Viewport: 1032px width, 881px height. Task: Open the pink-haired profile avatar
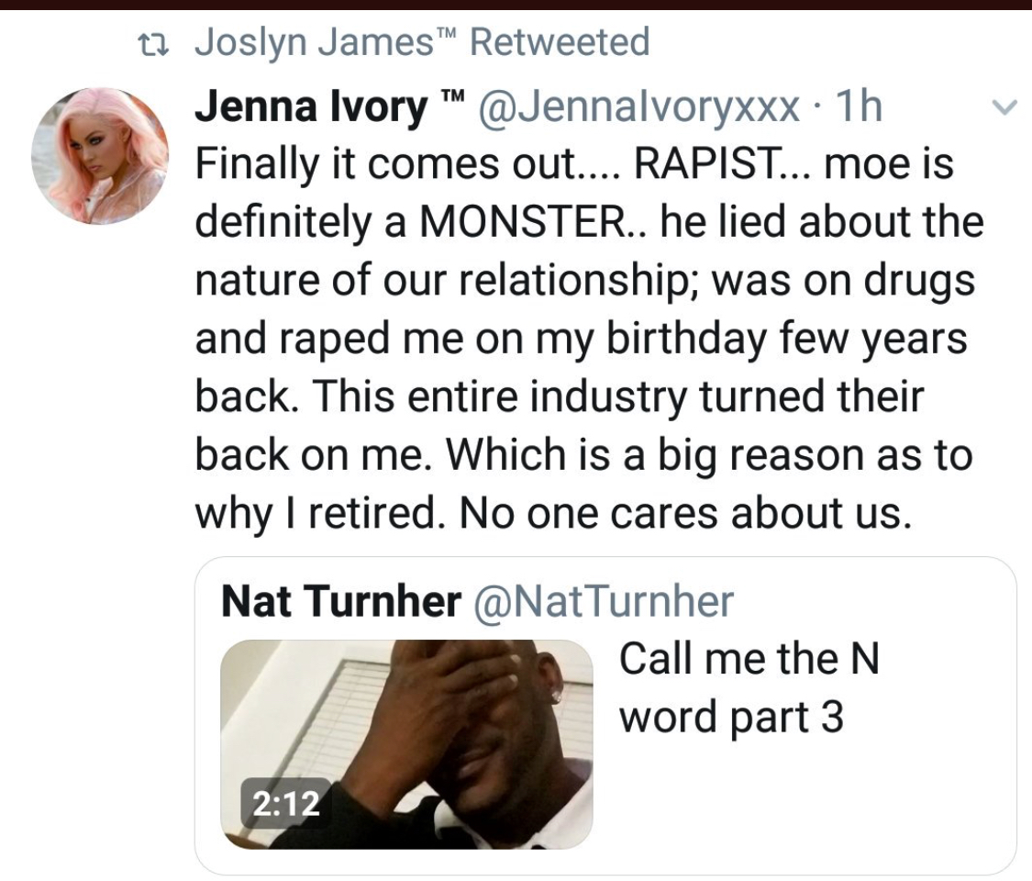pos(100,156)
